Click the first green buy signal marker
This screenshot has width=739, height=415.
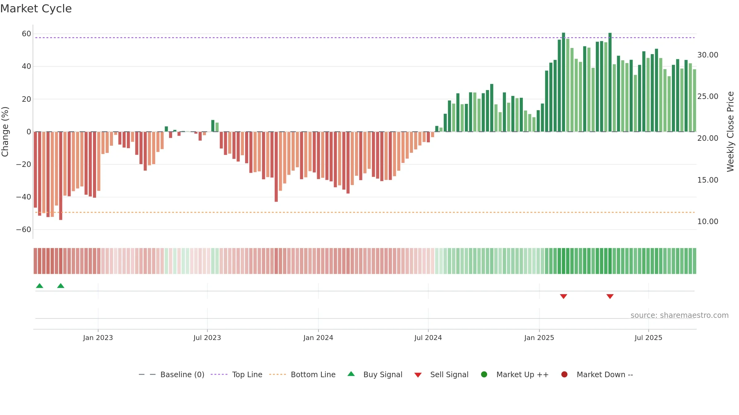(39, 286)
